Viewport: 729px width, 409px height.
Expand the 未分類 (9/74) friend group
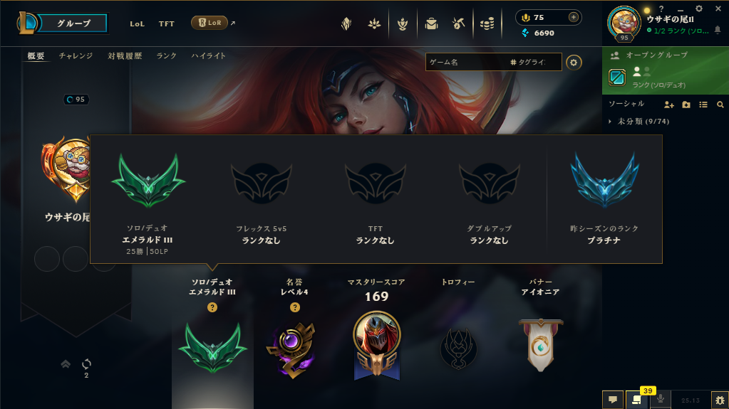click(x=638, y=122)
